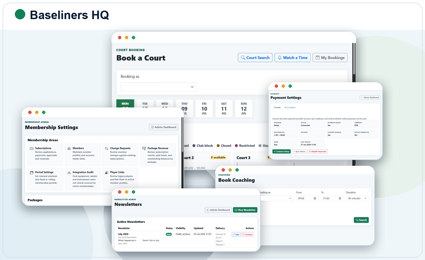Click the To time field 21:00
Viewport: 425px width, 260px height.
[332, 198]
